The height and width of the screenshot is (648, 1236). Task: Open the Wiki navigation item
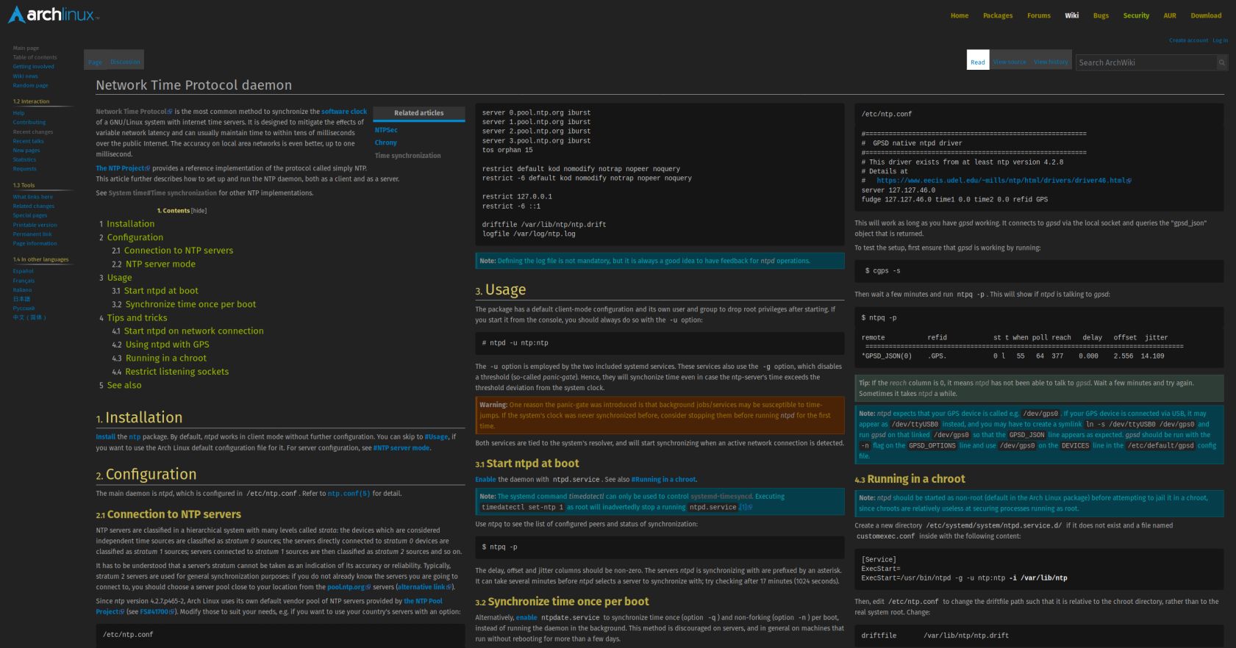(1072, 15)
